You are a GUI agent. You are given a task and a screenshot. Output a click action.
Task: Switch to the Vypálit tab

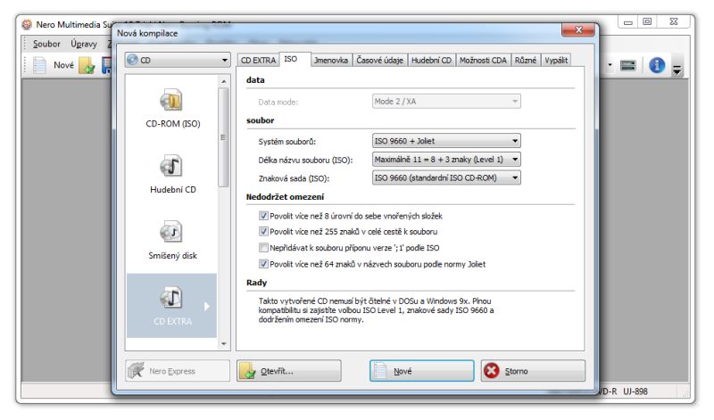point(556,60)
